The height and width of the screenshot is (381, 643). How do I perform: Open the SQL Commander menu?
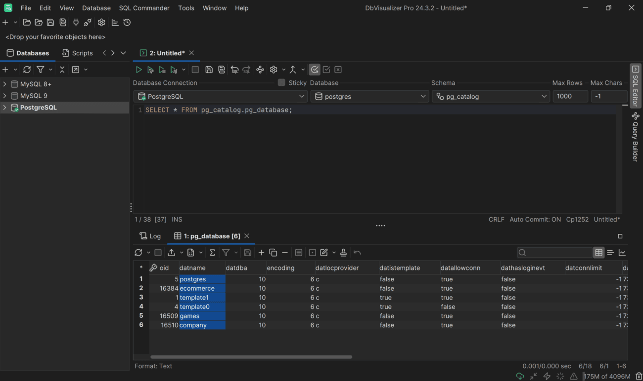(144, 8)
